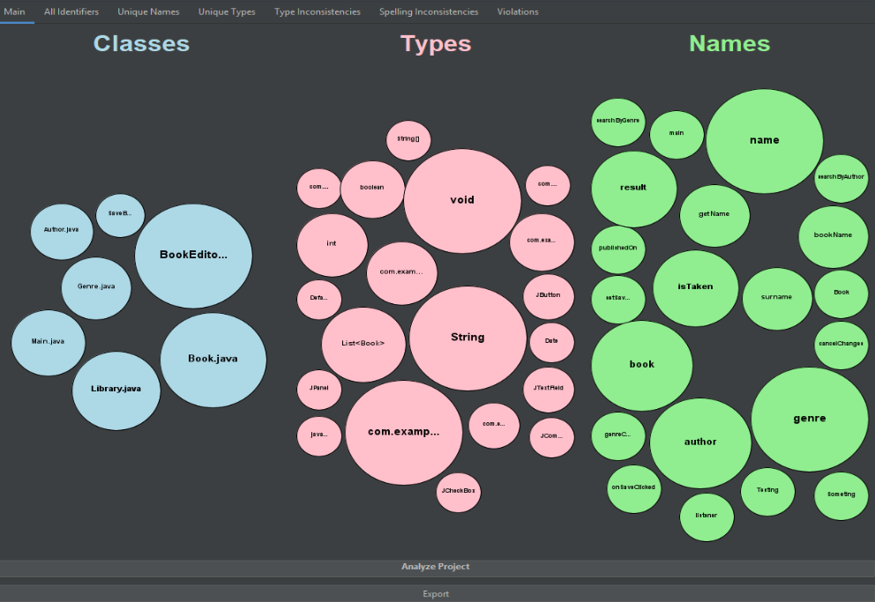Click the large String type bubble
Screen dimensions: 875x602
(x=467, y=338)
